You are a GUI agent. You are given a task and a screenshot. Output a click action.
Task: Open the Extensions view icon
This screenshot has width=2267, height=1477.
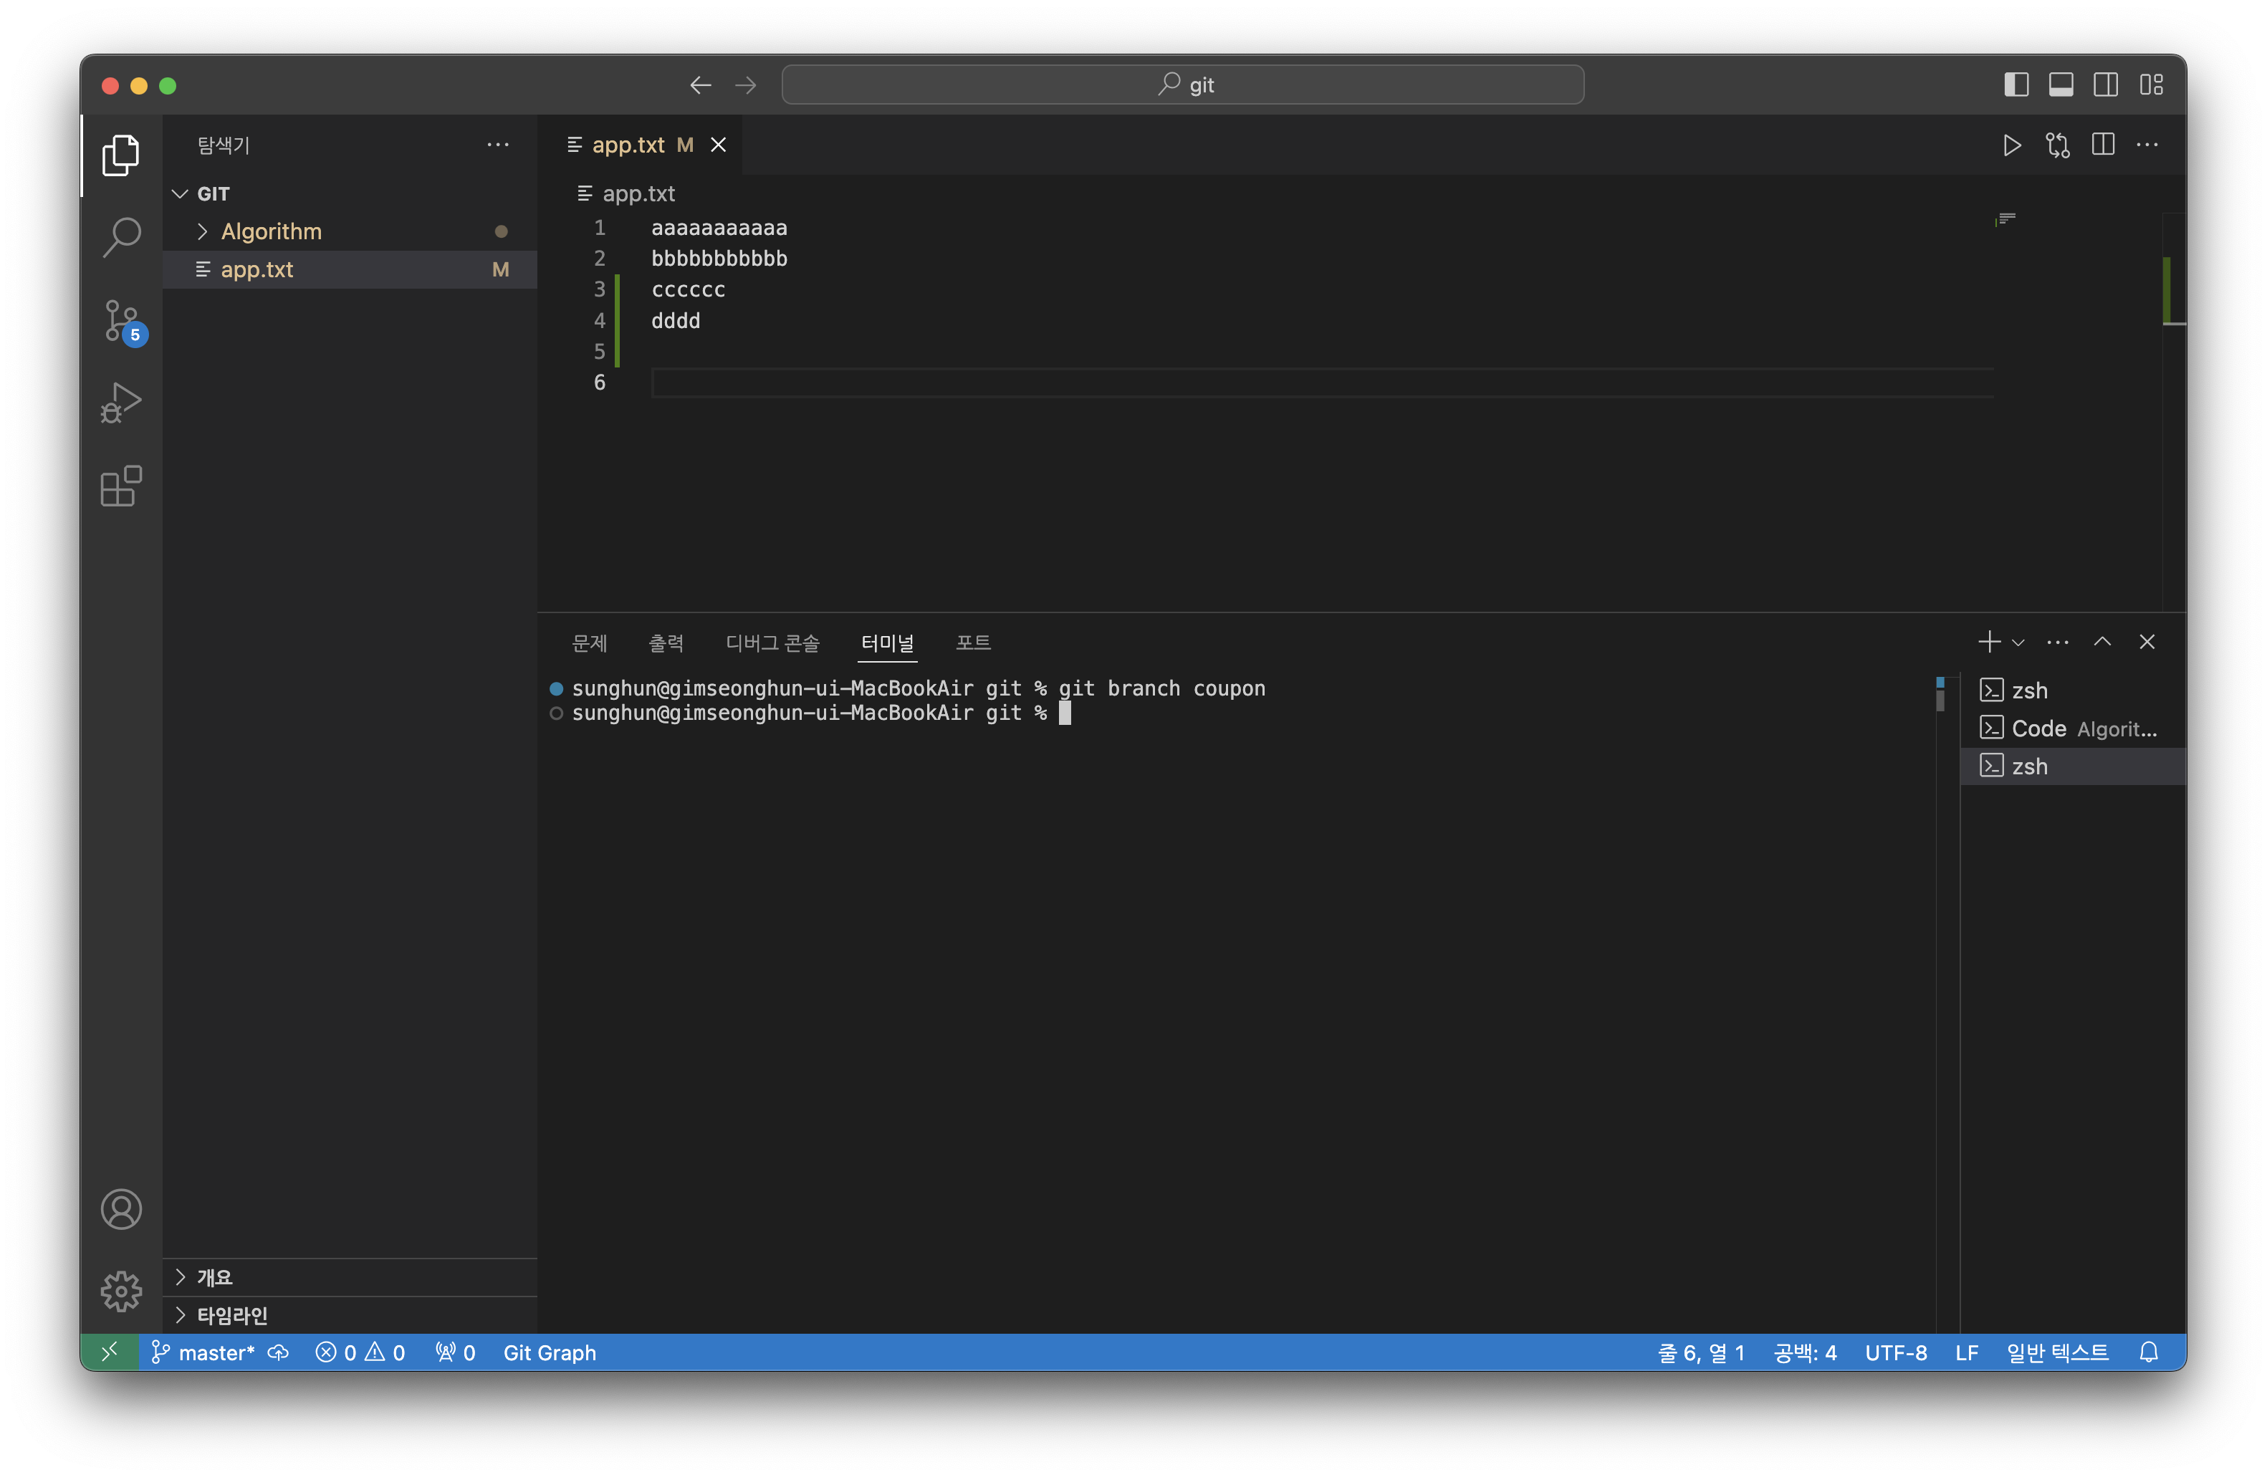(x=122, y=486)
